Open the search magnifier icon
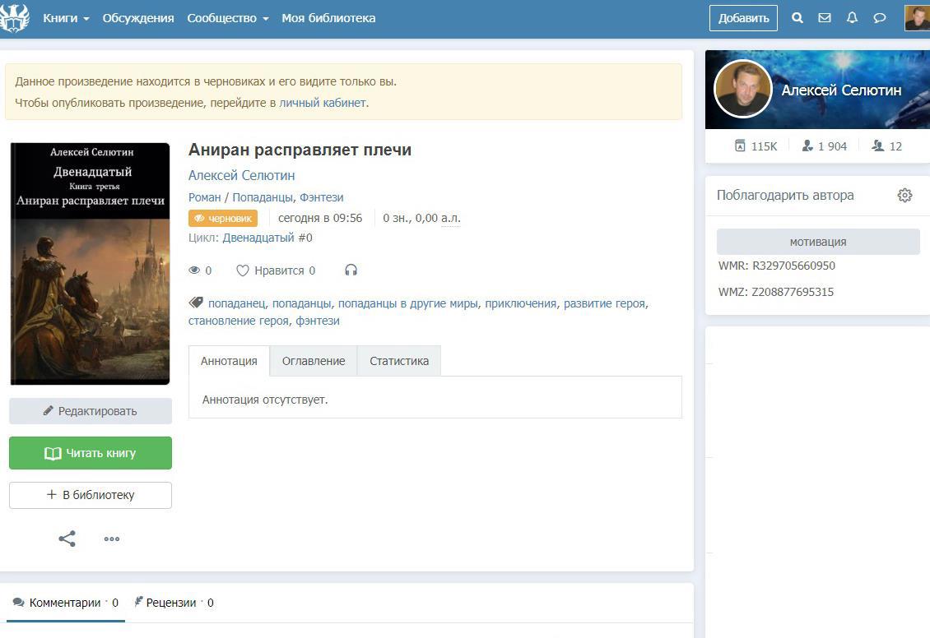The width and height of the screenshot is (930, 638). pos(797,18)
